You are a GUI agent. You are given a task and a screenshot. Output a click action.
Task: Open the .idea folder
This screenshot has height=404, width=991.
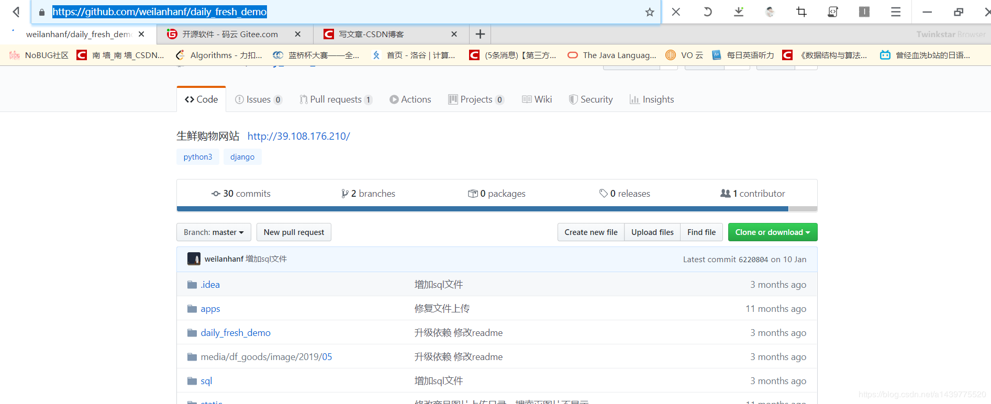pos(210,285)
